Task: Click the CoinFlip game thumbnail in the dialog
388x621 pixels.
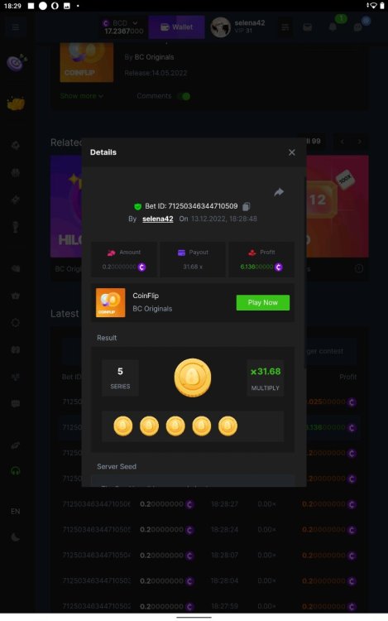Action: pyautogui.click(x=110, y=302)
